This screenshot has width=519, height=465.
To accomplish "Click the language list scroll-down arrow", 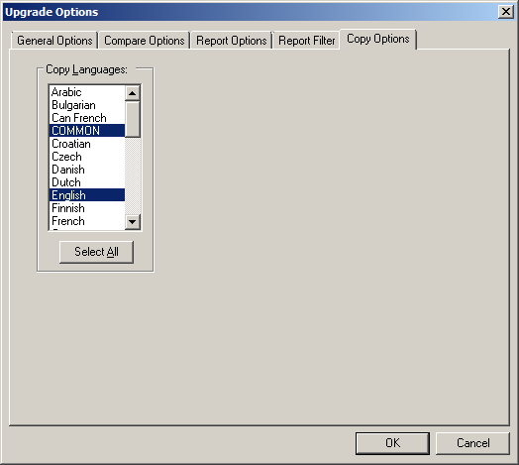I will pyautogui.click(x=133, y=221).
